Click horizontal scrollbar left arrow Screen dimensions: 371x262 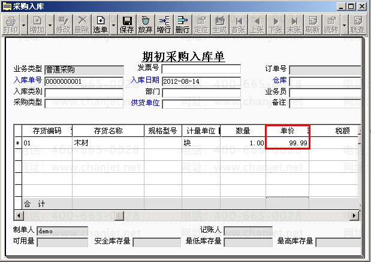[x=19, y=215]
